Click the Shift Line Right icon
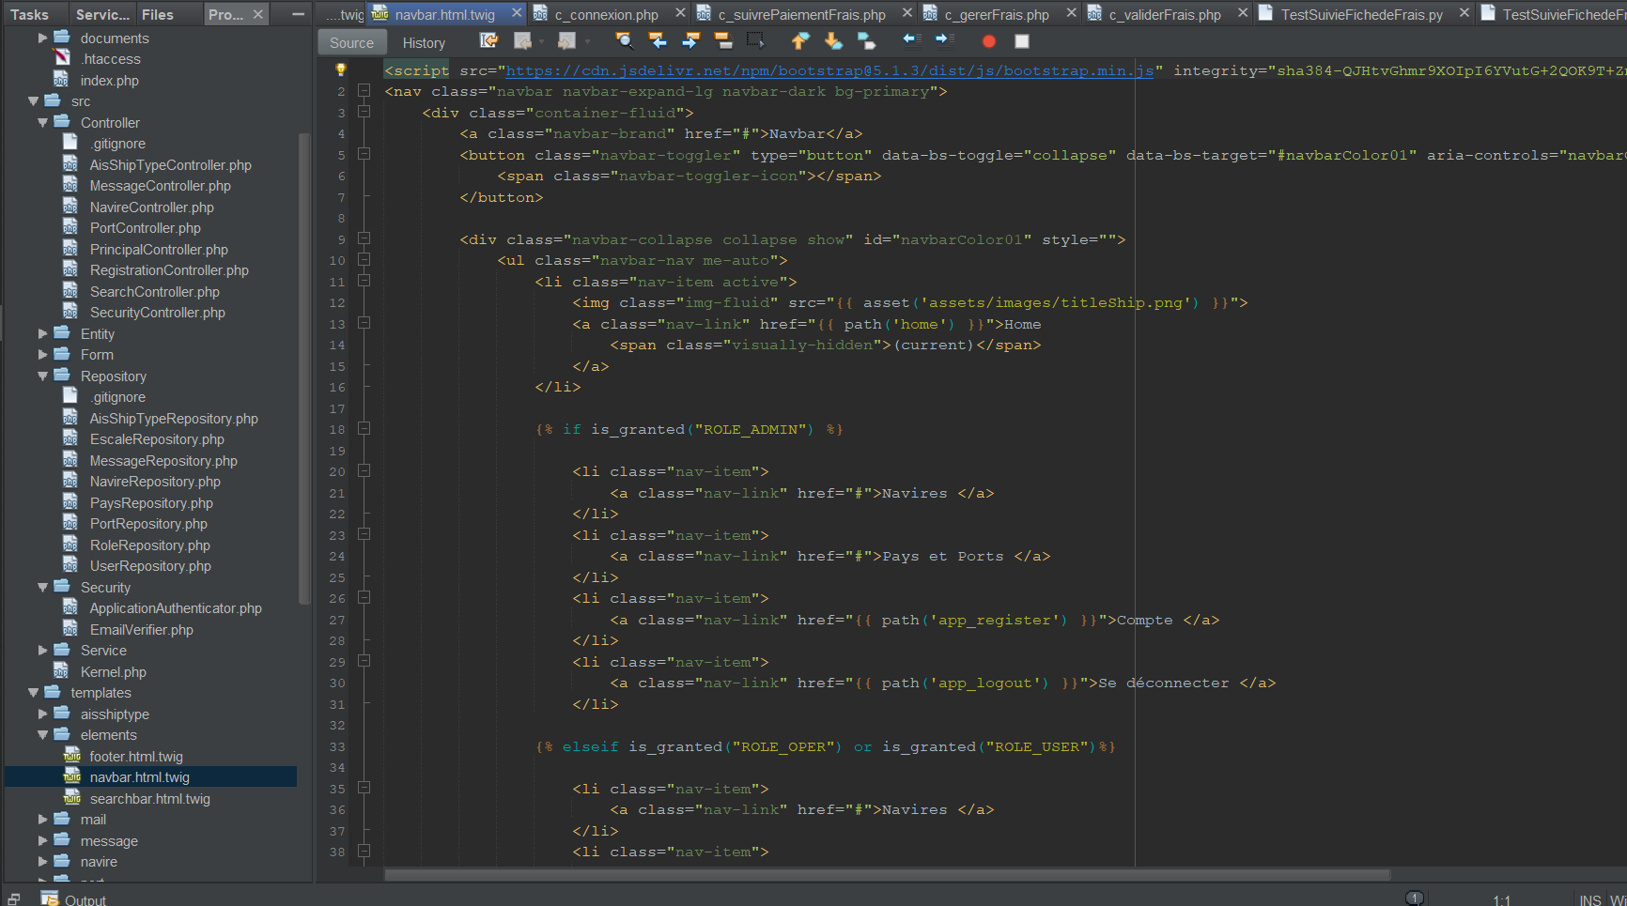The width and height of the screenshot is (1627, 906). [x=945, y=39]
